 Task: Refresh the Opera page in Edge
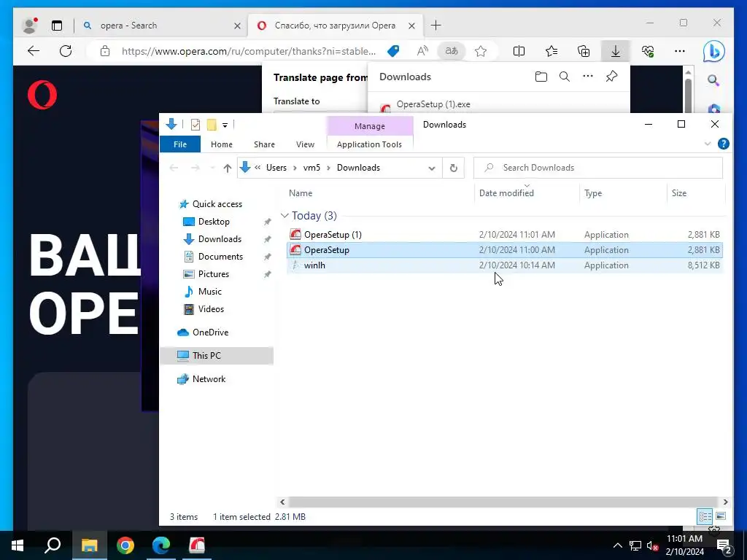66,51
